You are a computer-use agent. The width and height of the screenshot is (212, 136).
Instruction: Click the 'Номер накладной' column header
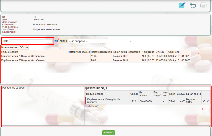pos(101,52)
